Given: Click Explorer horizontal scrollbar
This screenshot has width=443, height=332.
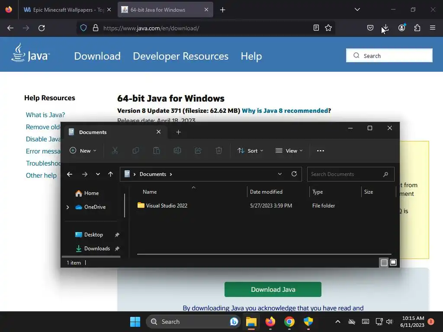Looking at the screenshot, I should click(264, 254).
